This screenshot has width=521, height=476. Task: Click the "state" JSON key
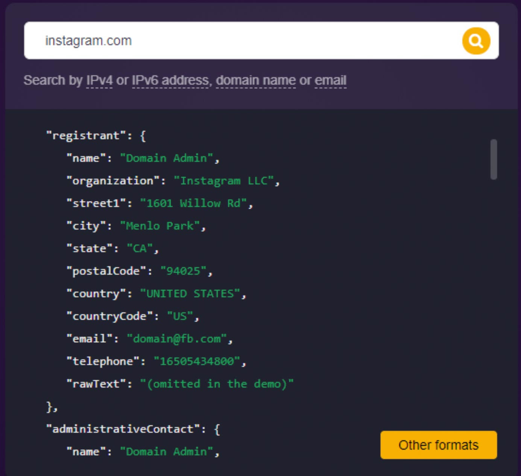[90, 248]
